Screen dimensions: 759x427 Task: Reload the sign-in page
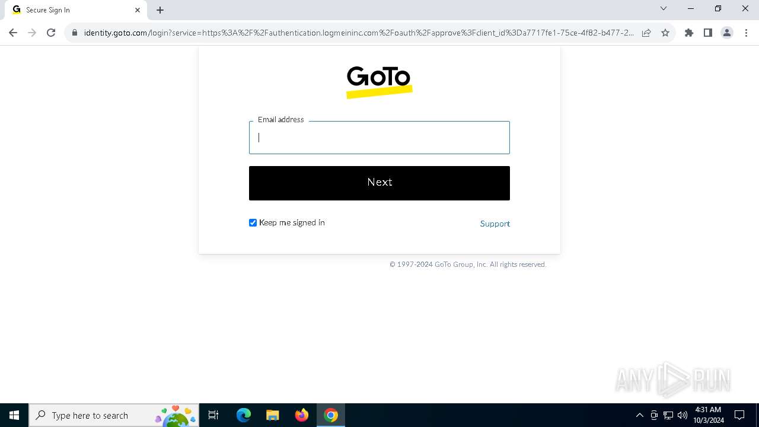click(51, 33)
